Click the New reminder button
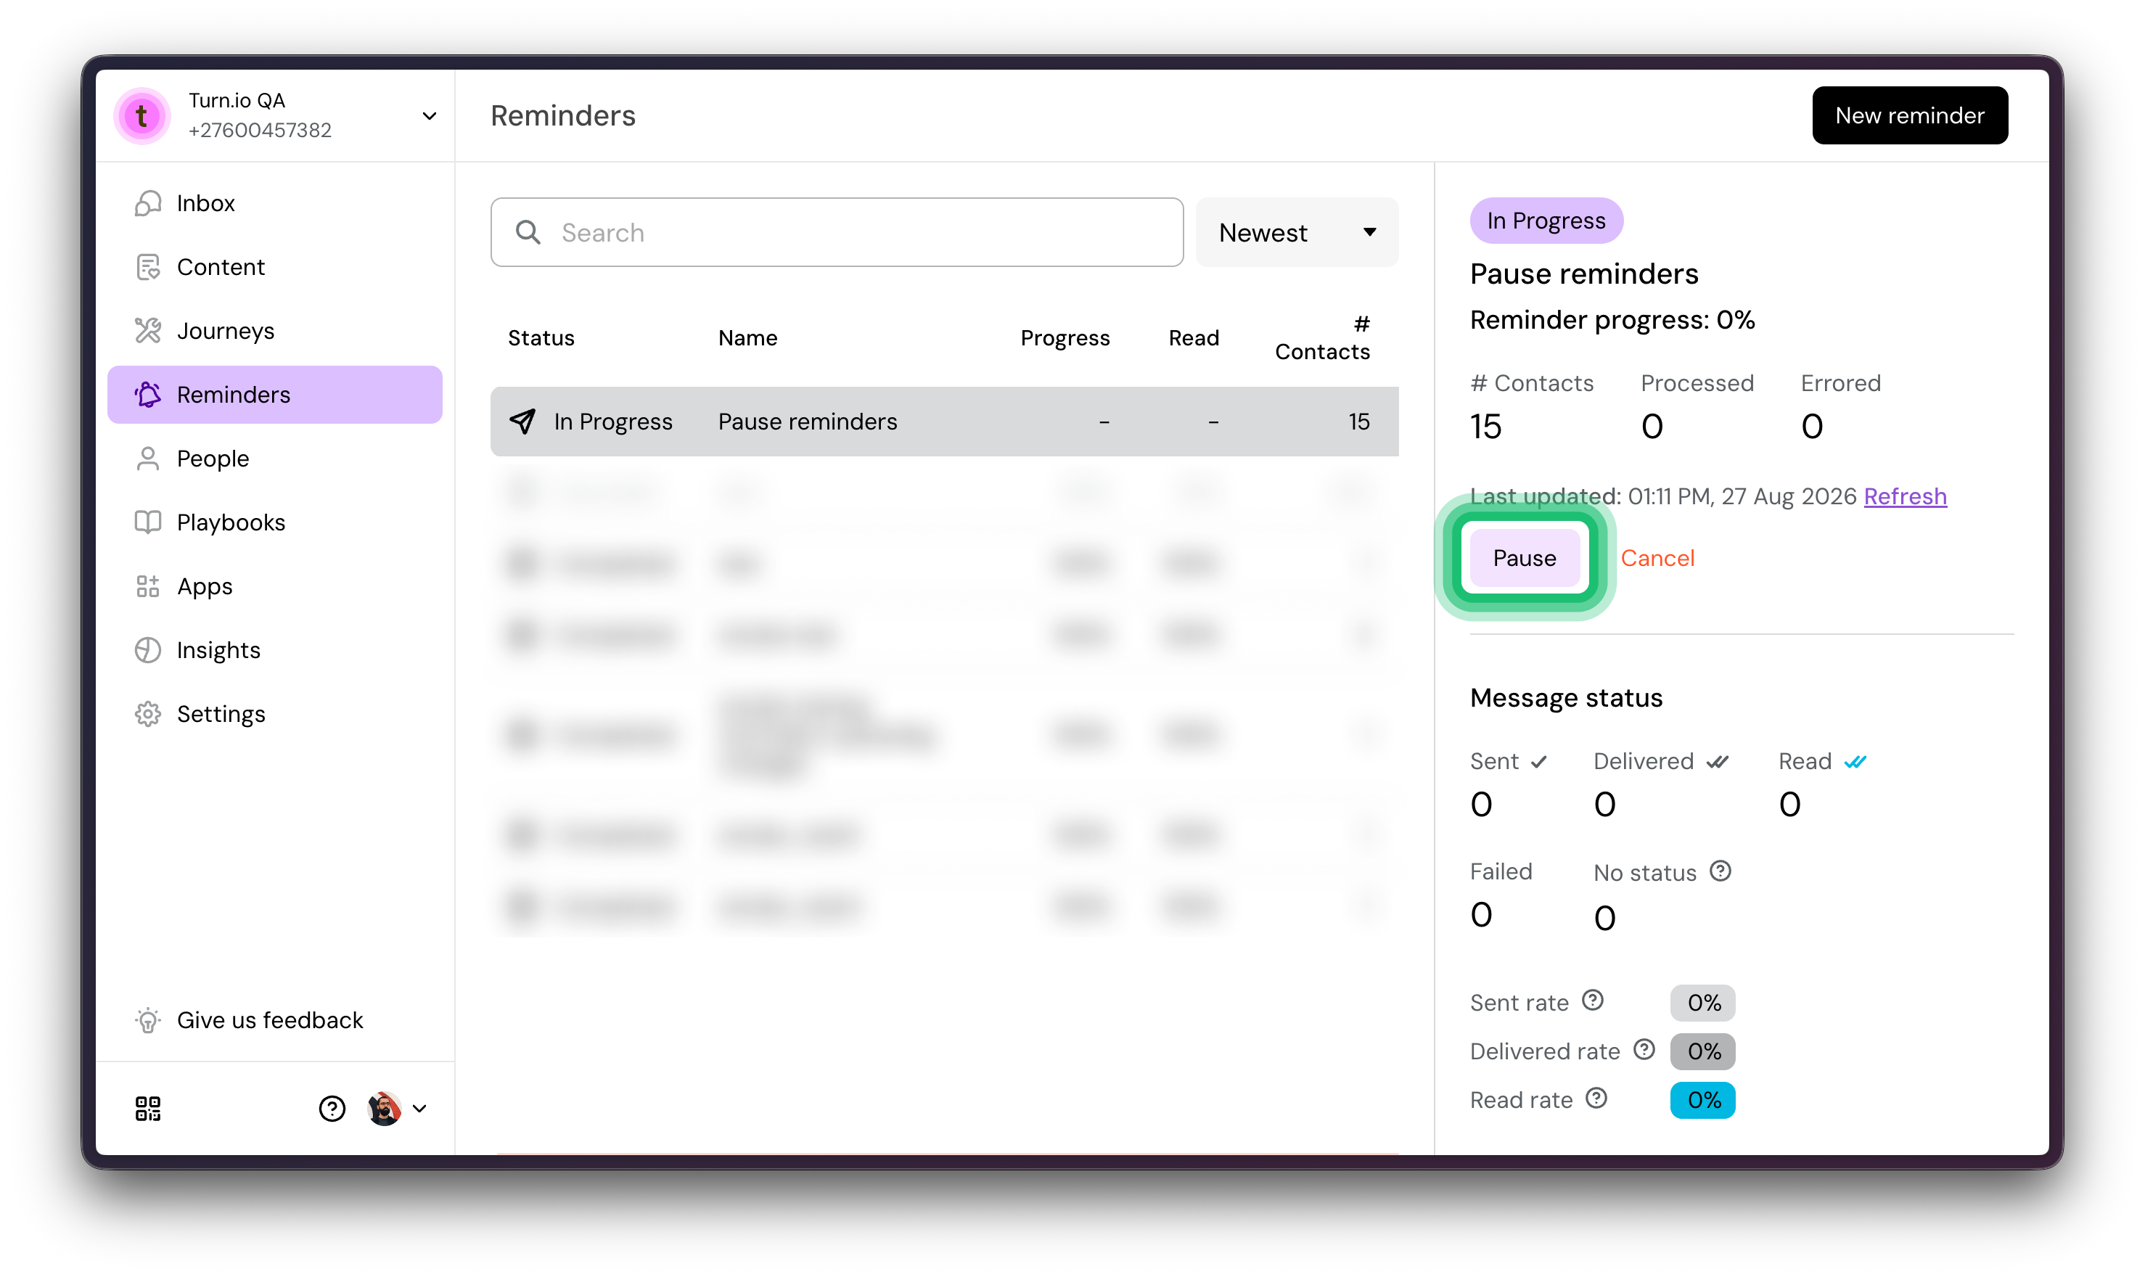The image size is (2145, 1277). pyautogui.click(x=1909, y=115)
